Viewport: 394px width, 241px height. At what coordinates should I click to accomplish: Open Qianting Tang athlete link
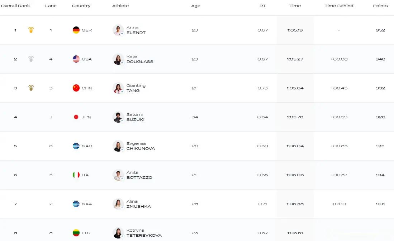pos(136,88)
